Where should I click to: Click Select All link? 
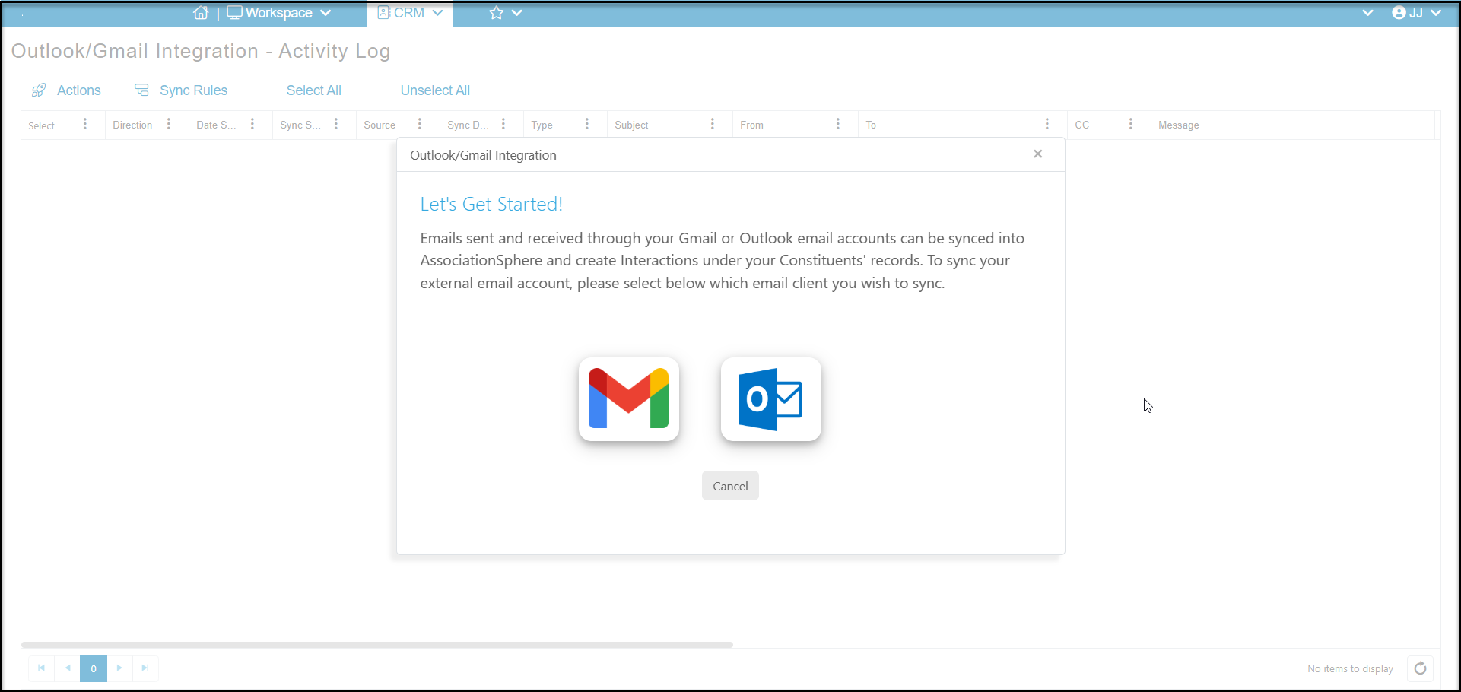313,90
